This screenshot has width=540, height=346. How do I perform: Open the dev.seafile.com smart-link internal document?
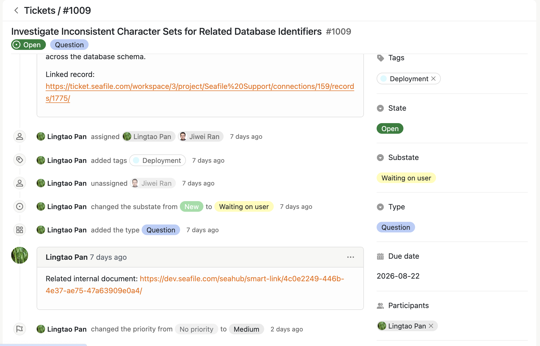click(195, 285)
